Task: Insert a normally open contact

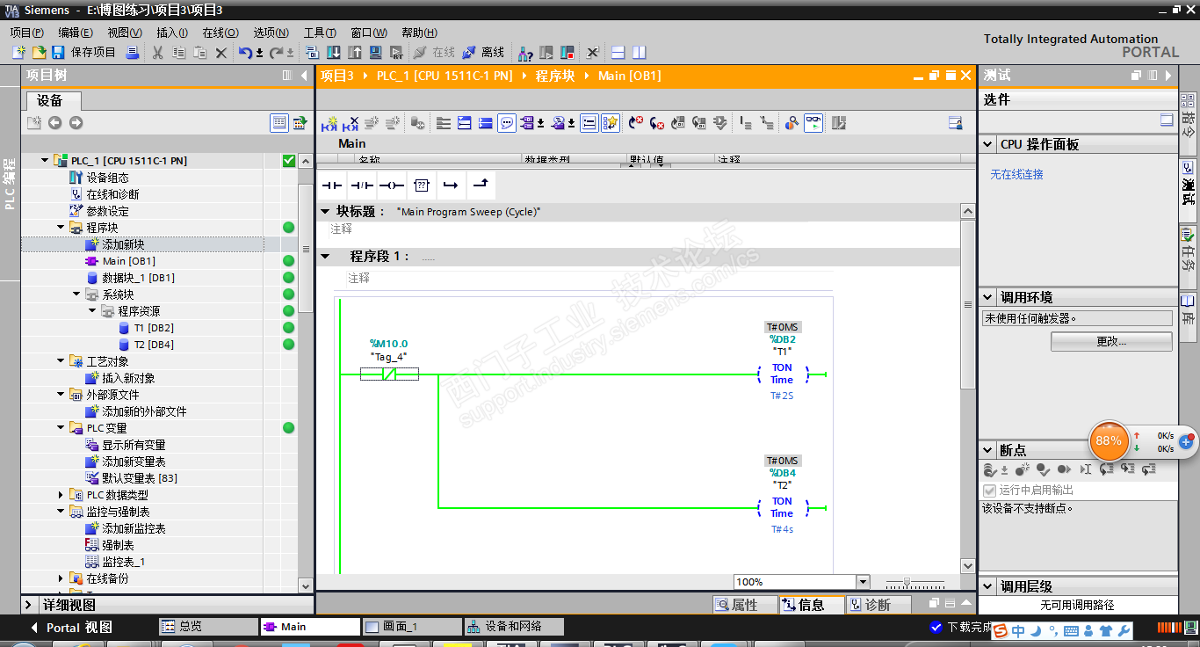Action: pos(331,185)
